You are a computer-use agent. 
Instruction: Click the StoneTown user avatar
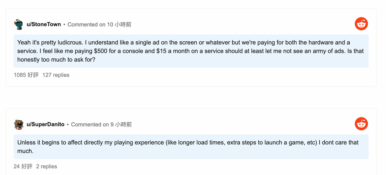[19, 24]
